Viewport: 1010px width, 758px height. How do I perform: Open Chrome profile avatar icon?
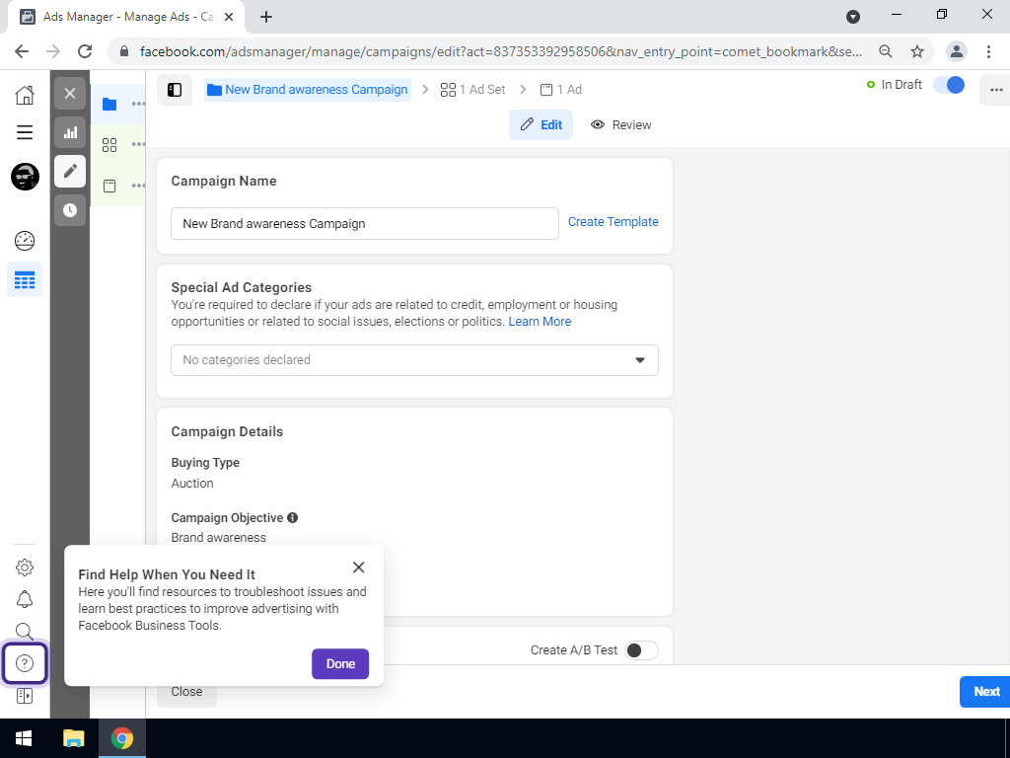(957, 51)
